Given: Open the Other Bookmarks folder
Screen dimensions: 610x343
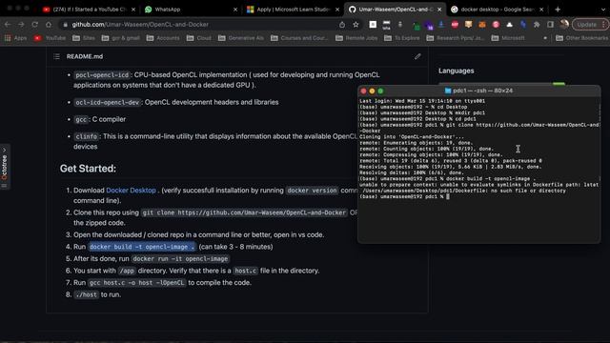Looking at the screenshot, I should point(582,38).
